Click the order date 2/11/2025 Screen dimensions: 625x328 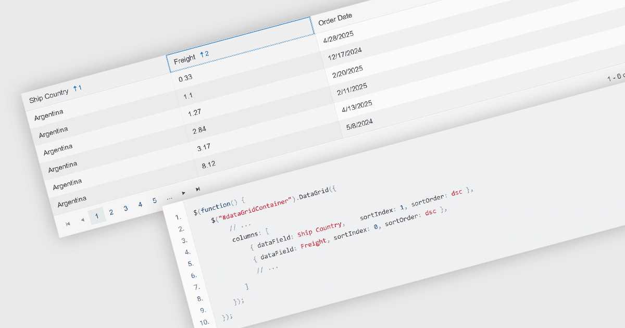pyautogui.click(x=352, y=89)
